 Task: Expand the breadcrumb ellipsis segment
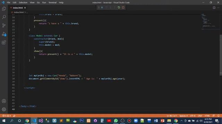coord(27,12)
